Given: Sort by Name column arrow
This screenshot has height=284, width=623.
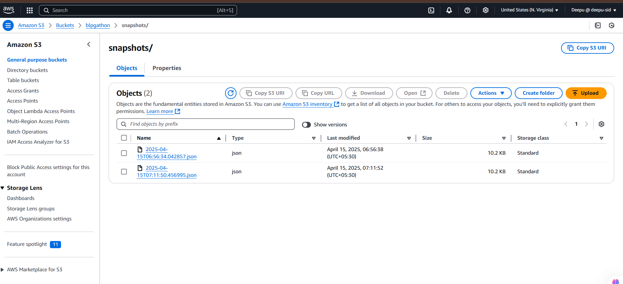Looking at the screenshot, I should [x=219, y=138].
